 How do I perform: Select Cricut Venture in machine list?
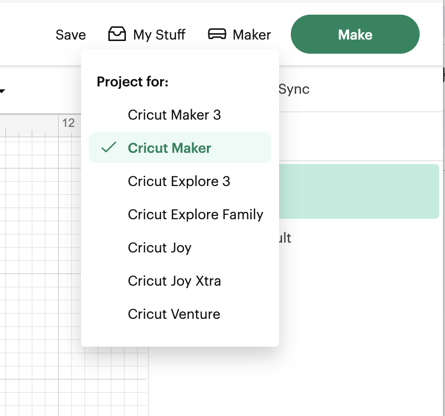(x=174, y=314)
